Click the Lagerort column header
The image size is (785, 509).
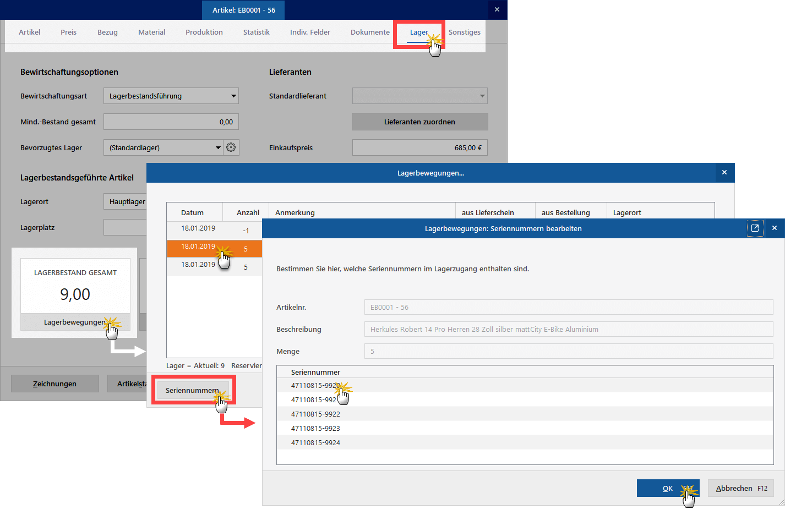point(660,212)
